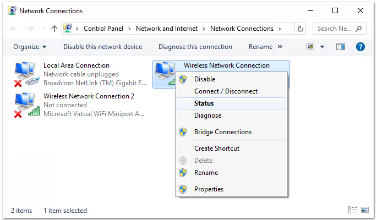The image size is (377, 220).
Task: Select Properties in the context menu
Action: 209,189
